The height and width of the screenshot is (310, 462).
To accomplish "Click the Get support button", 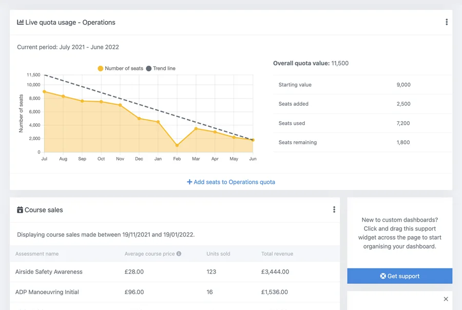I will pyautogui.click(x=399, y=276).
